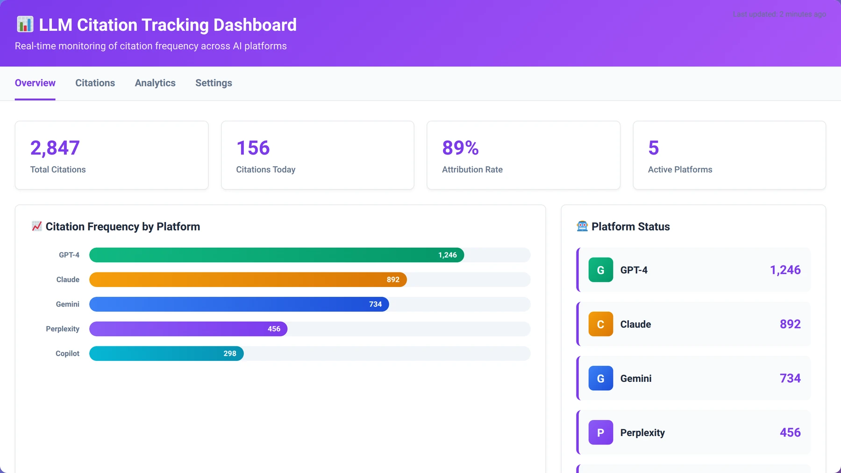
Task: Click the Claude name in Platform Status
Action: point(635,324)
